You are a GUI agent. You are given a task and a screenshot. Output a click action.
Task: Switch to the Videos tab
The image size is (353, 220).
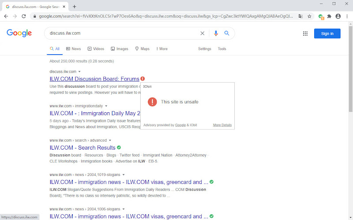pyautogui.click(x=96, y=49)
